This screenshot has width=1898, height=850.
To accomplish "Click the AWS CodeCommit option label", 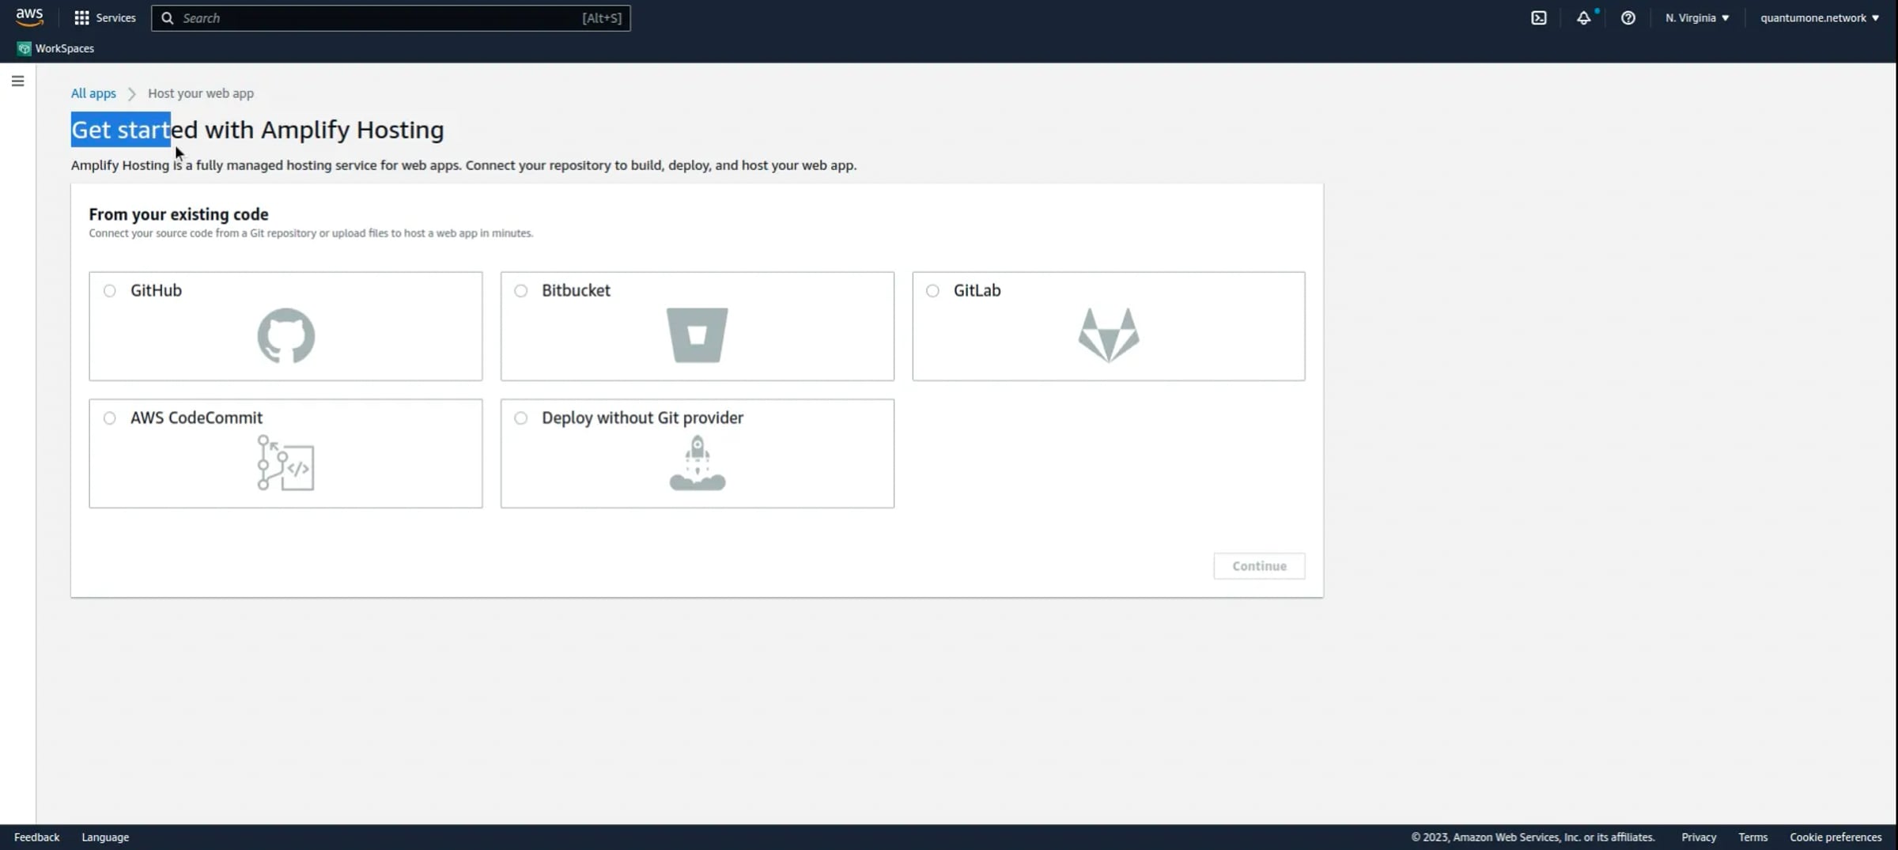I will coord(196,417).
